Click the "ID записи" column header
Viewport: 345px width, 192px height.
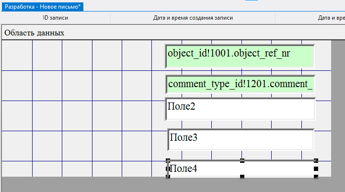tap(56, 18)
